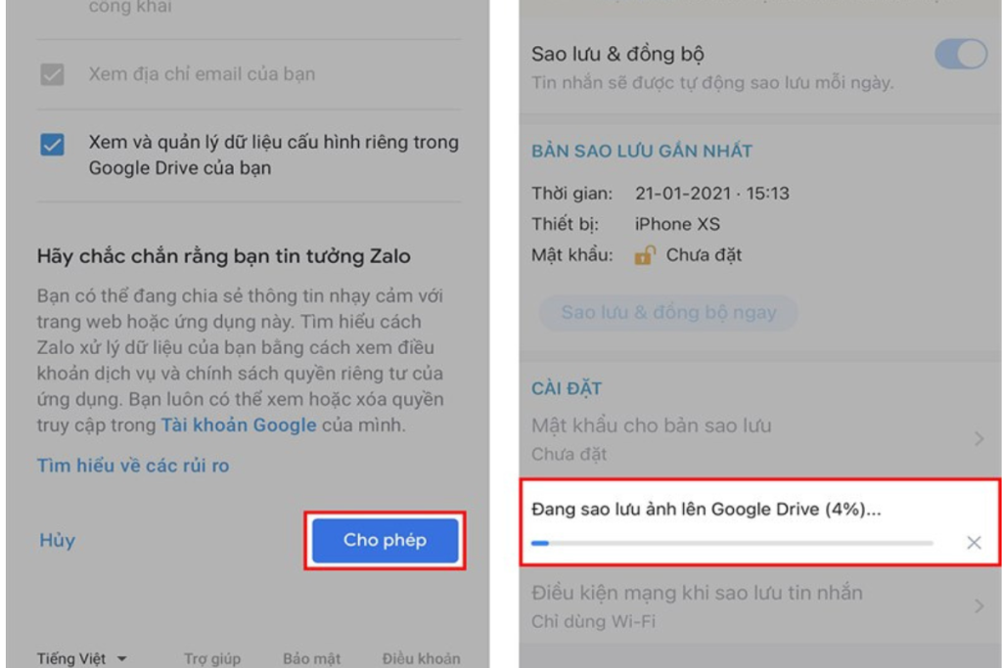Open the Trợ giúp footer link
The width and height of the screenshot is (1002, 668).
[212, 658]
